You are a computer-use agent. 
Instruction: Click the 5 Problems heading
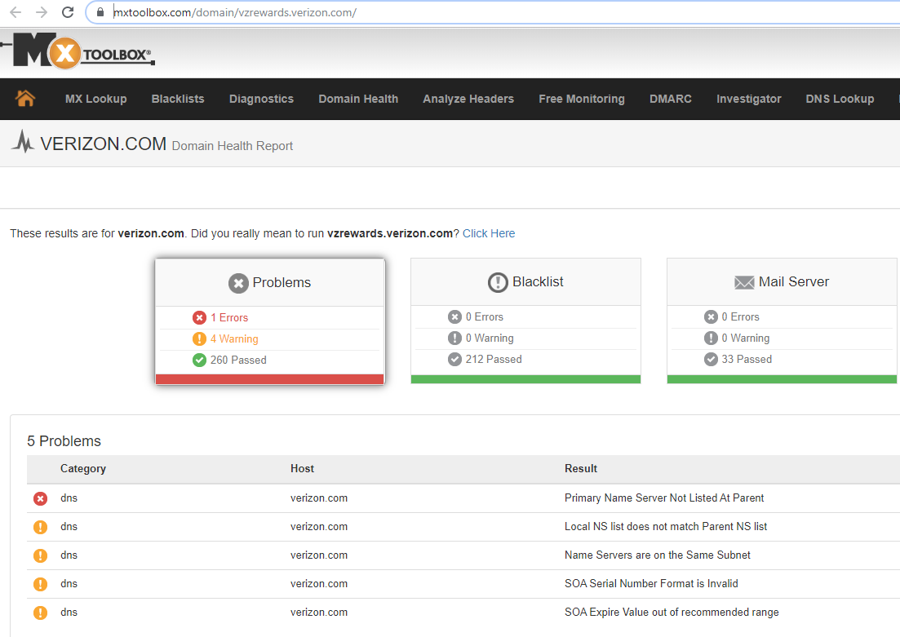pos(64,440)
